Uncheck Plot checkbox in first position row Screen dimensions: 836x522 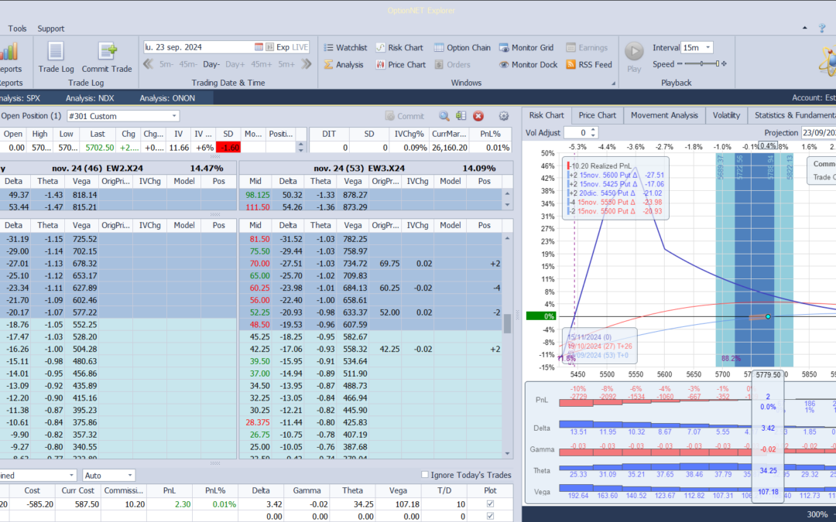(488, 504)
